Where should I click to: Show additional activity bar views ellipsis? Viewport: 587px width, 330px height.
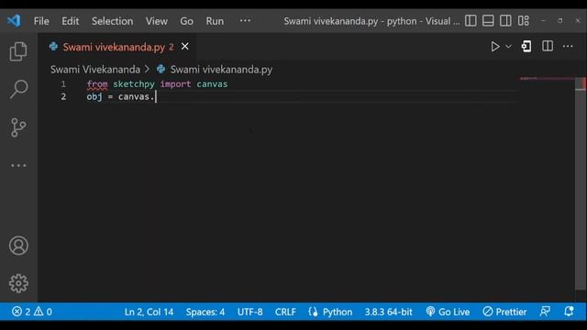(18, 165)
